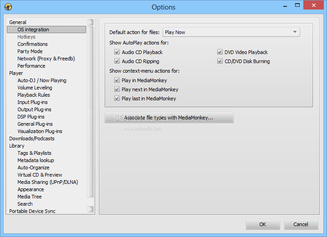Open Network (Proxy & Freedb) settings

(46, 59)
